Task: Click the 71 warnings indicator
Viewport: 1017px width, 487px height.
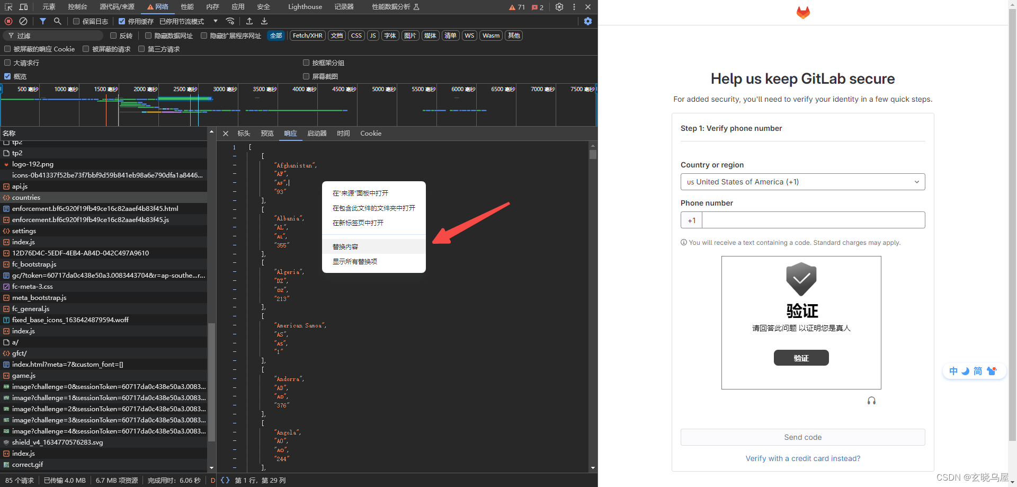Action: point(517,7)
